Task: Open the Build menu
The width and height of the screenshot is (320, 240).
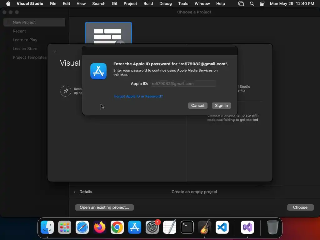Action: click(148, 4)
